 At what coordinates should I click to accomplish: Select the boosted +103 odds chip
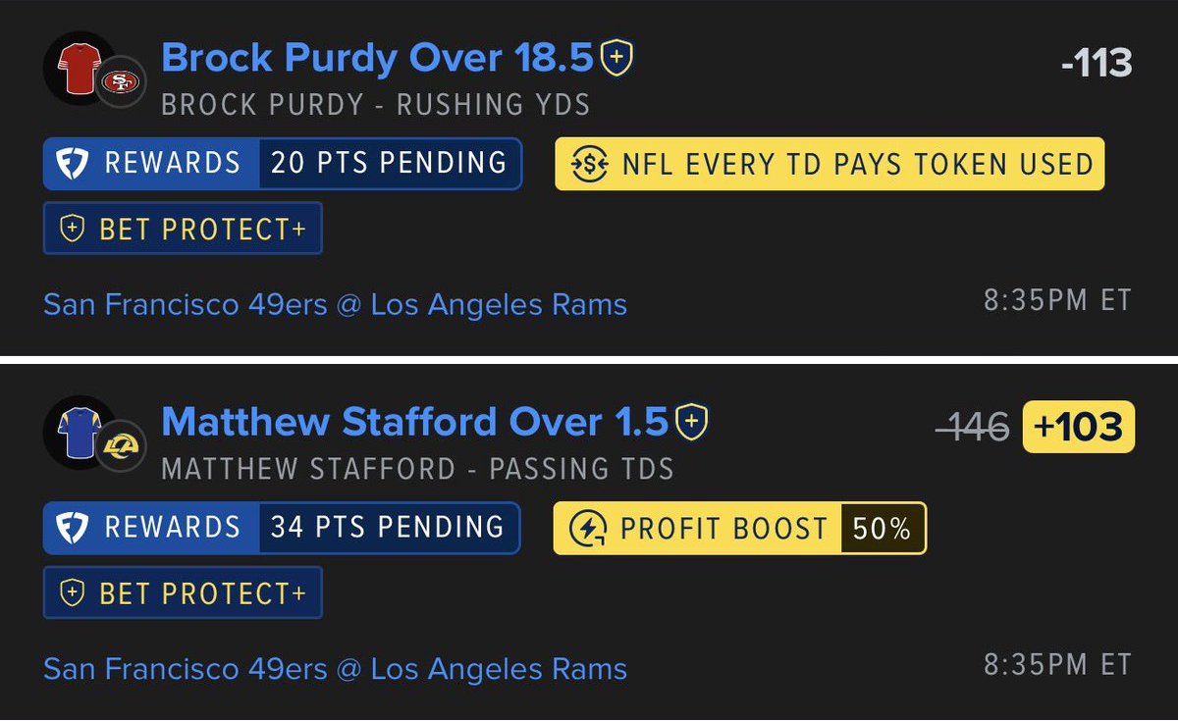coord(1079,427)
